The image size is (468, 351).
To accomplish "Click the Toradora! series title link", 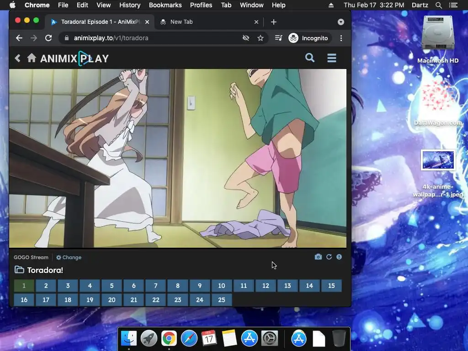I will click(45, 270).
